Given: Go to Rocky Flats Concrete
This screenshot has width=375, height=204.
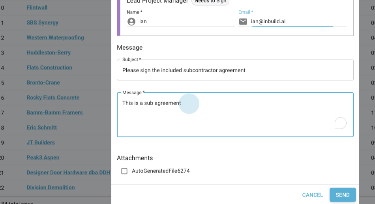Looking at the screenshot, I should coord(53,97).
